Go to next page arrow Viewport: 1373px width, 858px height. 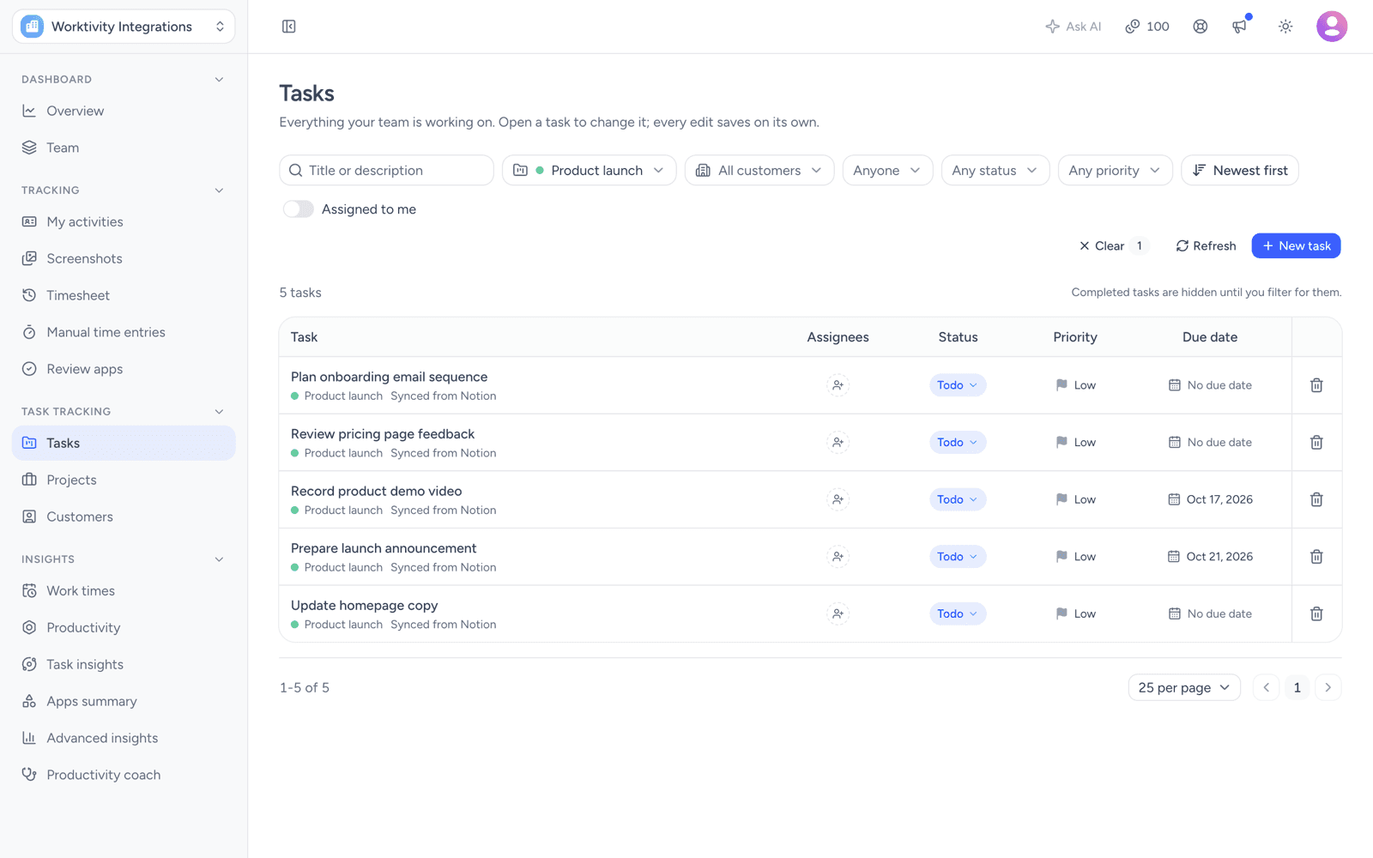[1328, 687]
